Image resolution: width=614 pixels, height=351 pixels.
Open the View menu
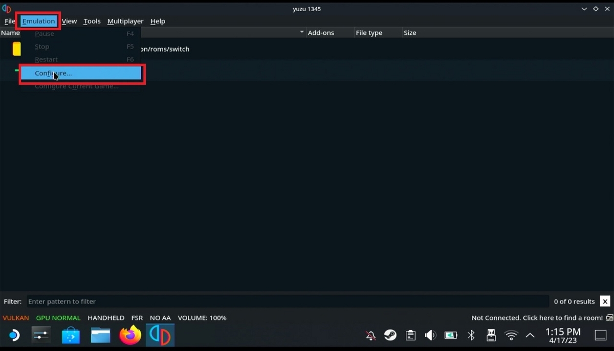click(x=69, y=21)
